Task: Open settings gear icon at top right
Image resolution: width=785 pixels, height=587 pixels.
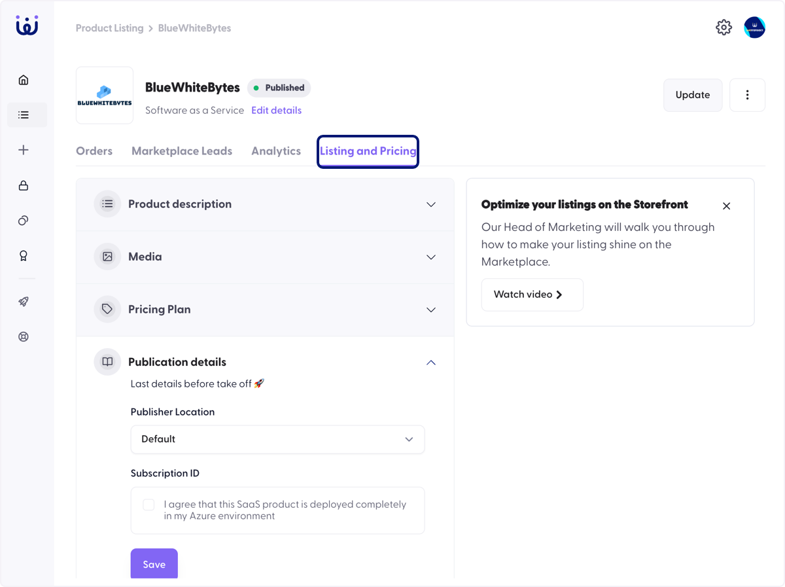Action: (724, 27)
